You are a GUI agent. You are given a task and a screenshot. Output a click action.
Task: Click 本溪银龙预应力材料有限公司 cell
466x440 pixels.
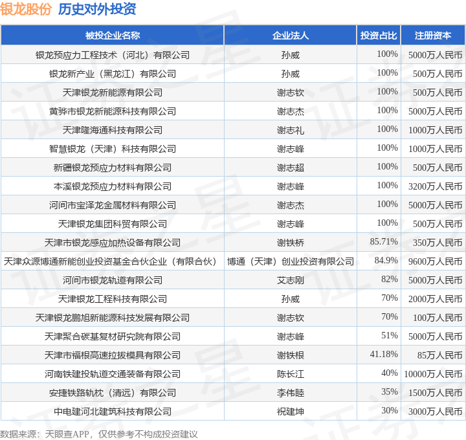coord(113,186)
